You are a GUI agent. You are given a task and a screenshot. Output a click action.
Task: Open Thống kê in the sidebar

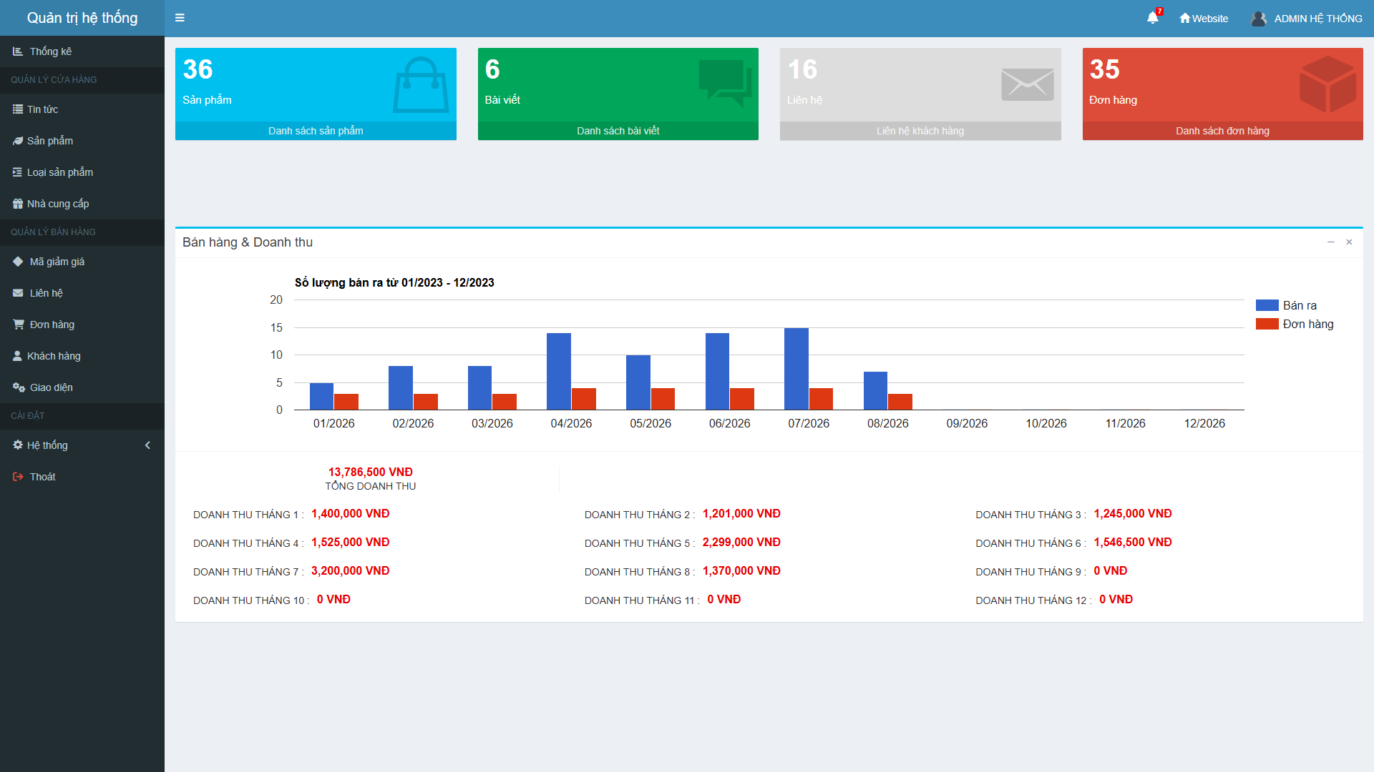click(x=82, y=51)
